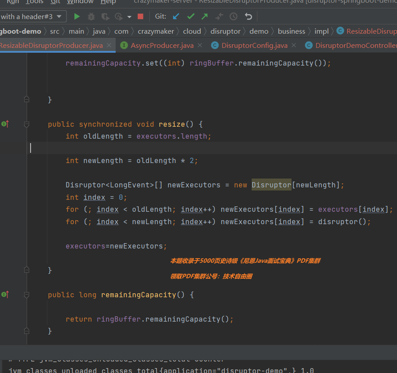Click 'business' breadcrumb segment

point(292,31)
